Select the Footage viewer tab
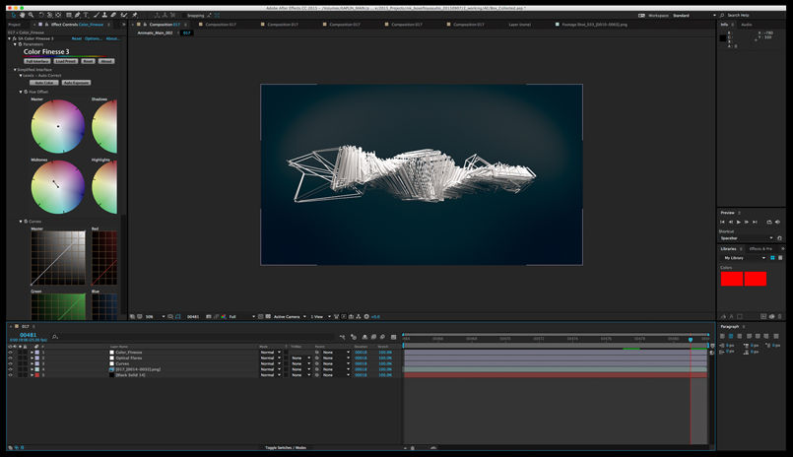Viewport: 793px width, 457px height. [x=592, y=25]
